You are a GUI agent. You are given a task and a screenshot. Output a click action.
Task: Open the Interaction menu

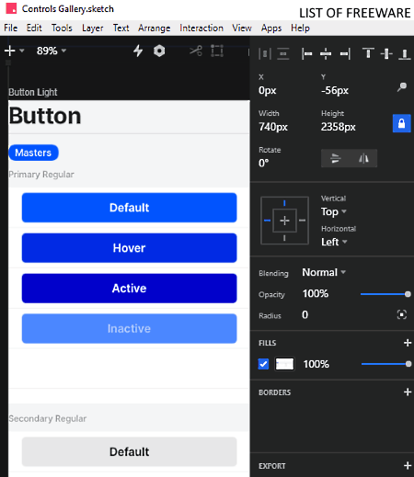[x=201, y=28]
